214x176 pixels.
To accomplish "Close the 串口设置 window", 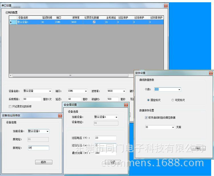I will [166, 5].
